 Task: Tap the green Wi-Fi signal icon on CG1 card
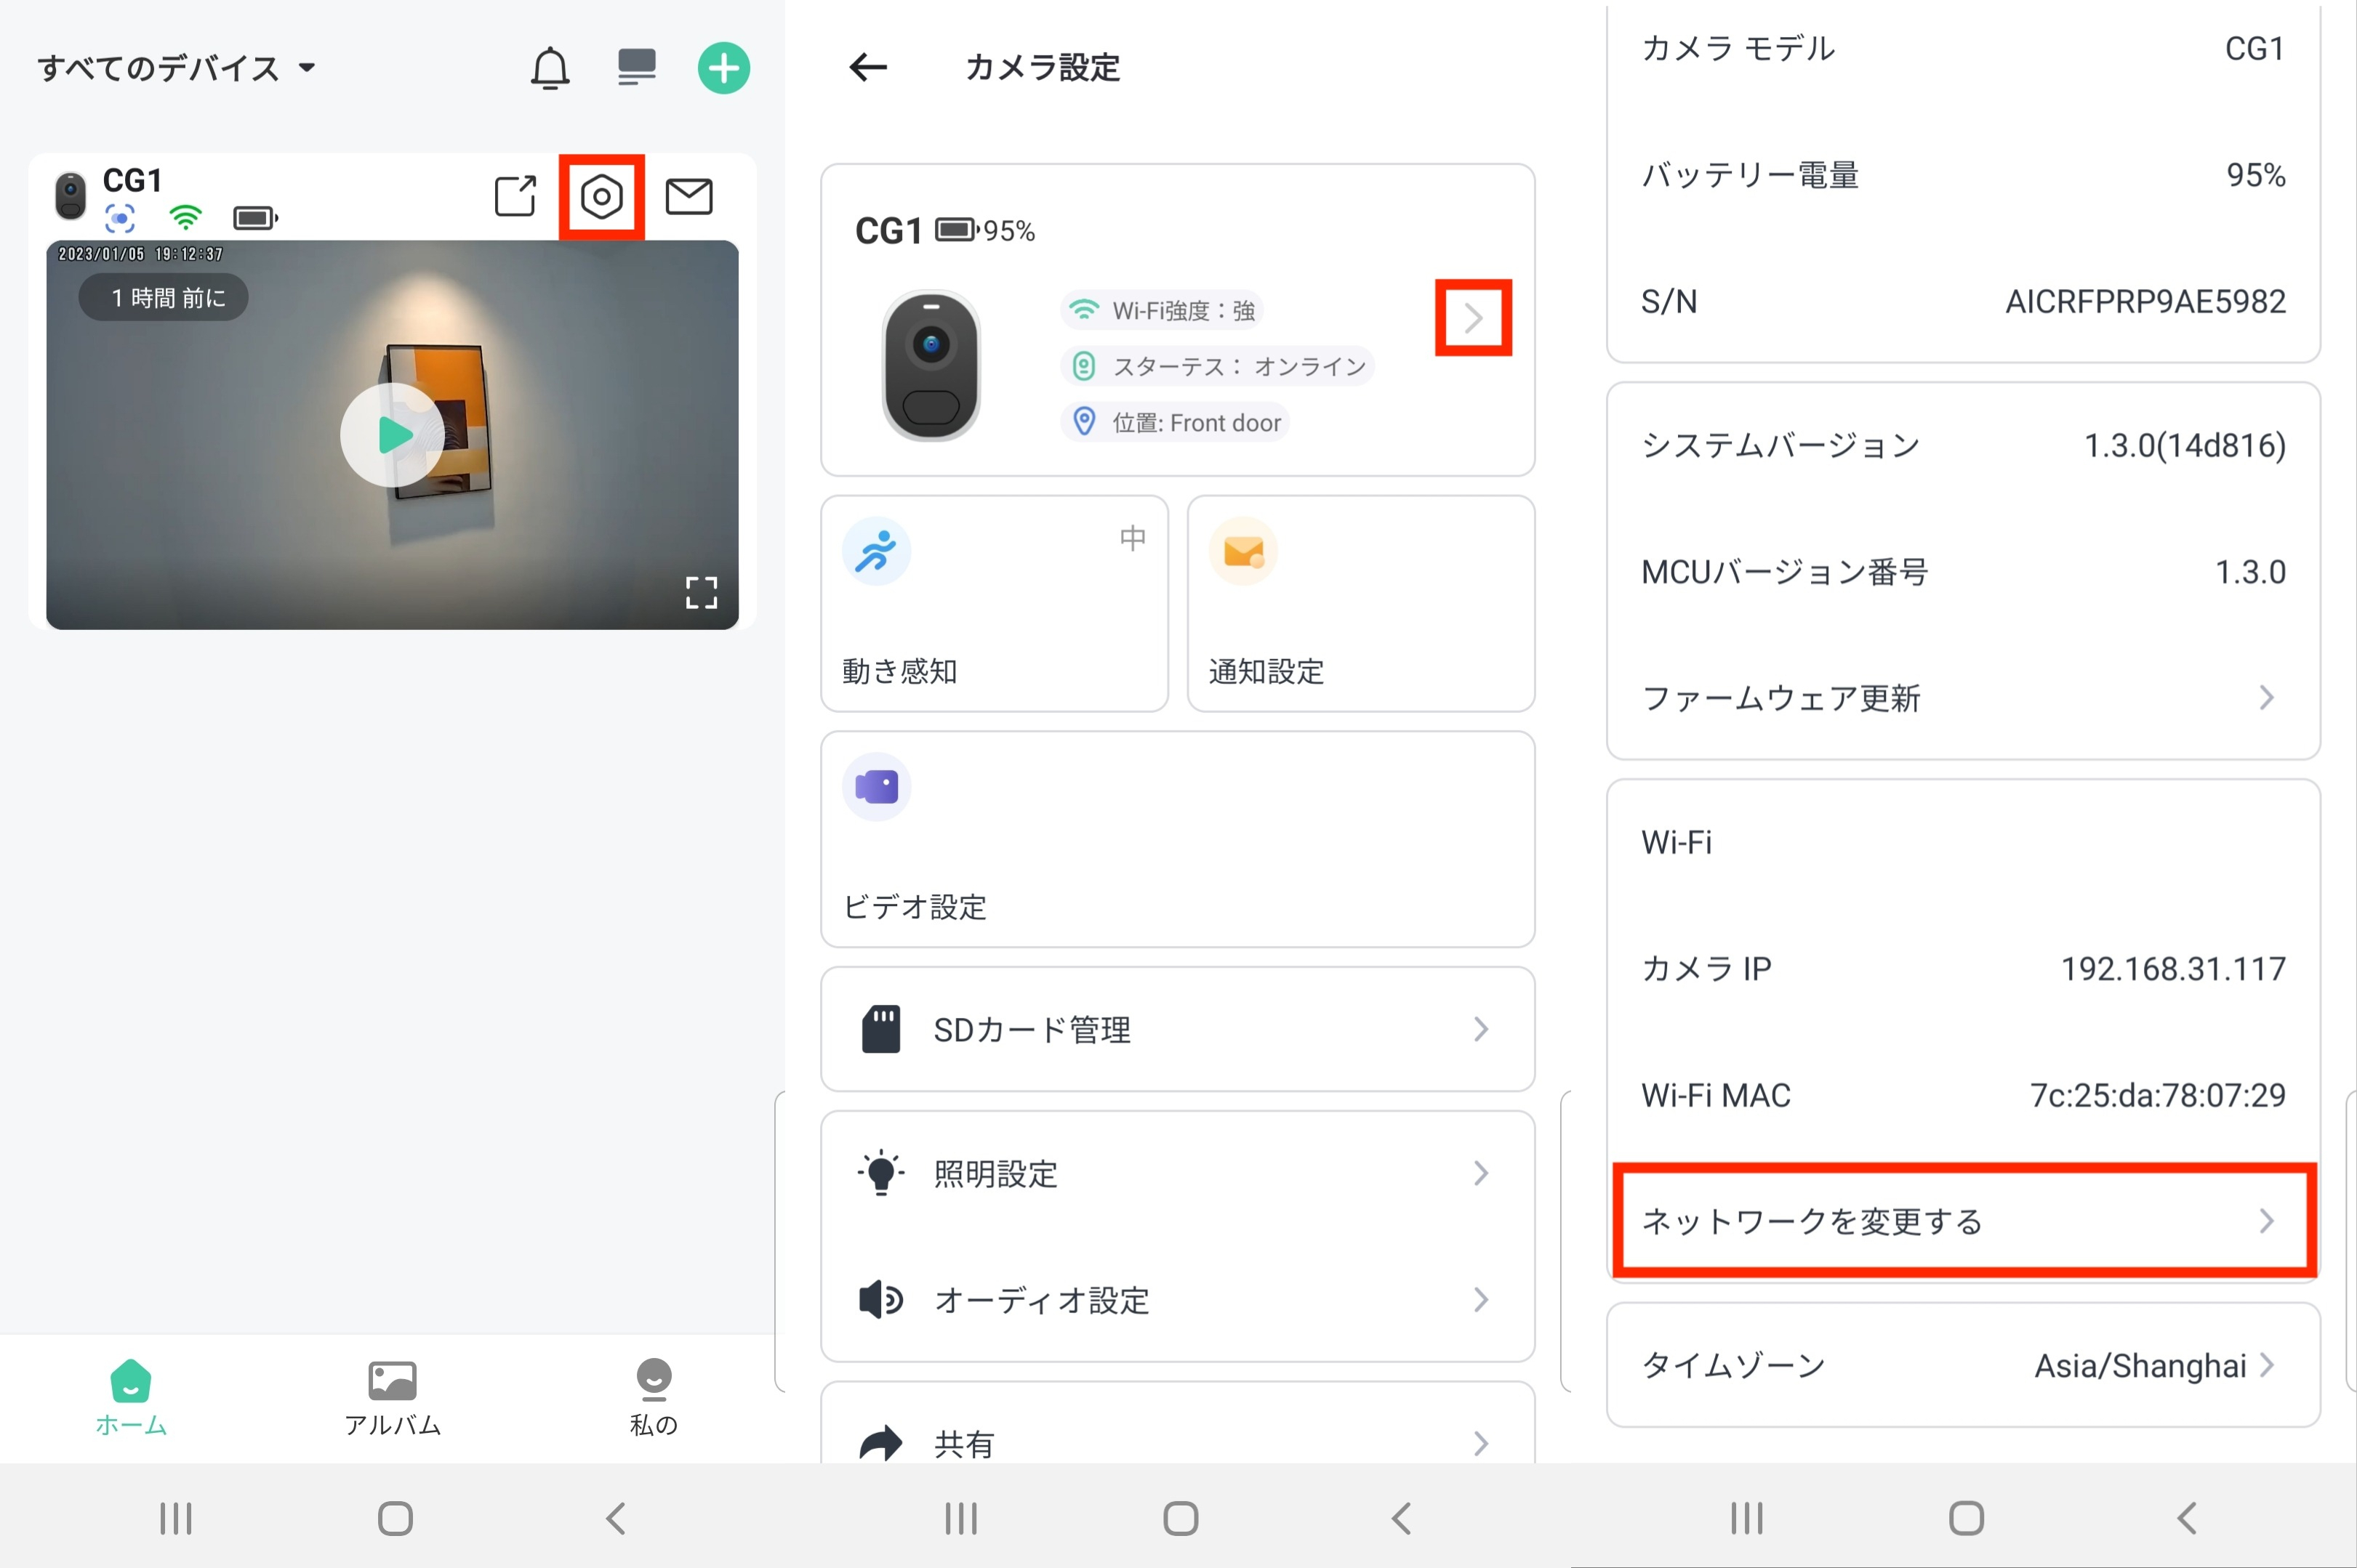click(x=185, y=217)
